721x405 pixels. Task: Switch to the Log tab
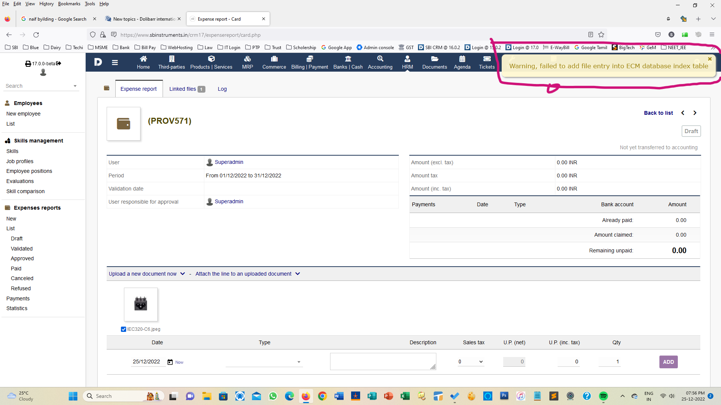click(222, 89)
